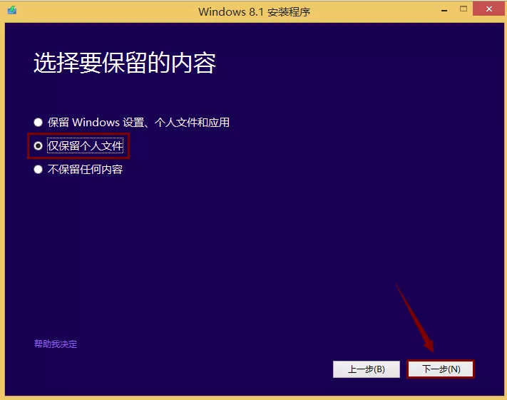Click the 选择要保留的内容 heading
The image size is (507, 400).
click(125, 63)
